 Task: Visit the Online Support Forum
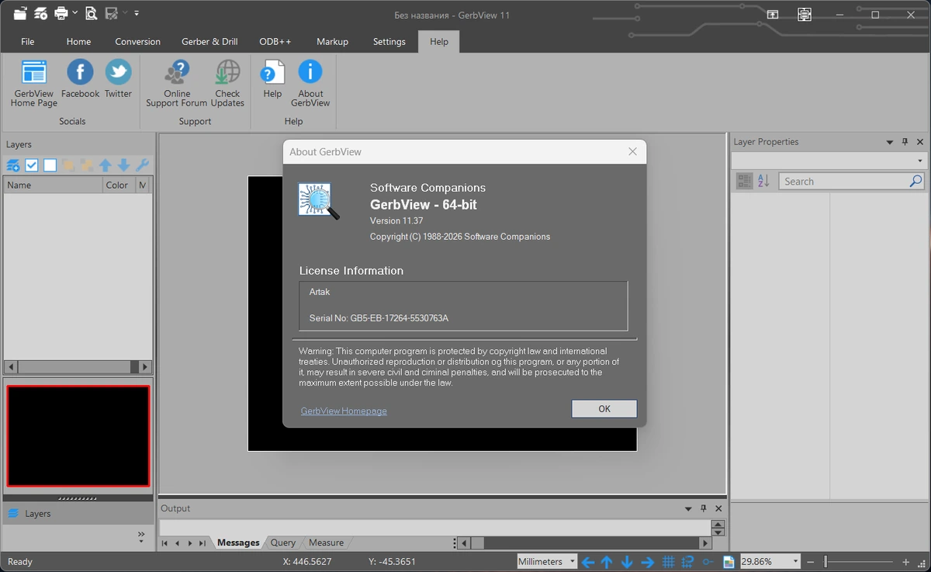177,83
